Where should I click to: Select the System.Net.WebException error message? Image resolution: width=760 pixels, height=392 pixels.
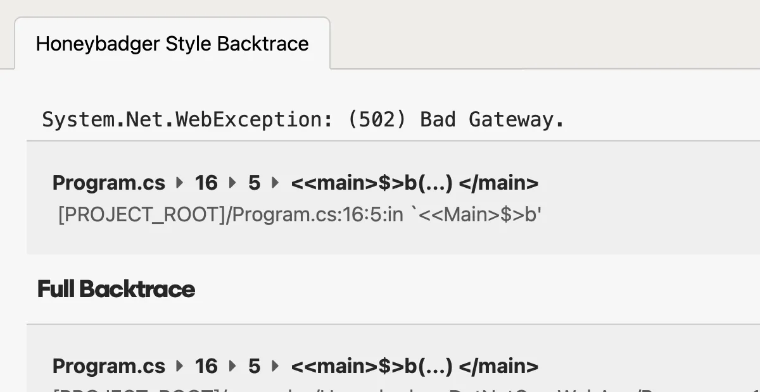(x=302, y=119)
